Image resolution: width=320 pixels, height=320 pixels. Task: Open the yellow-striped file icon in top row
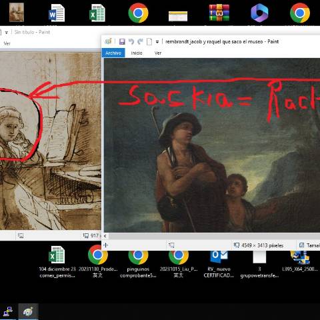(178, 16)
